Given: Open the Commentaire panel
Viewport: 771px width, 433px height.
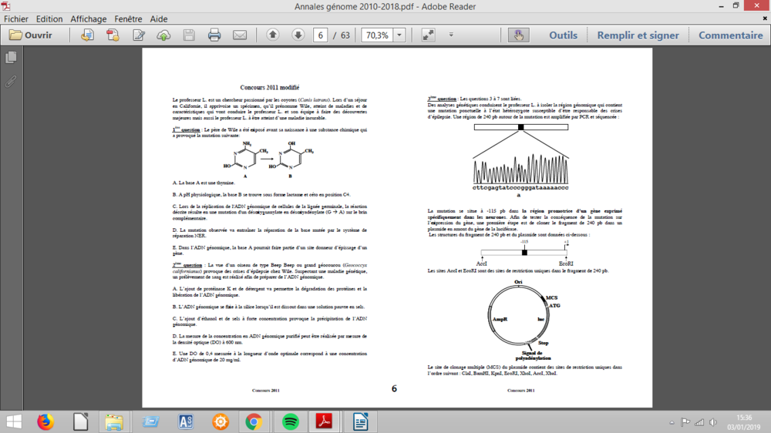Looking at the screenshot, I should pos(730,35).
